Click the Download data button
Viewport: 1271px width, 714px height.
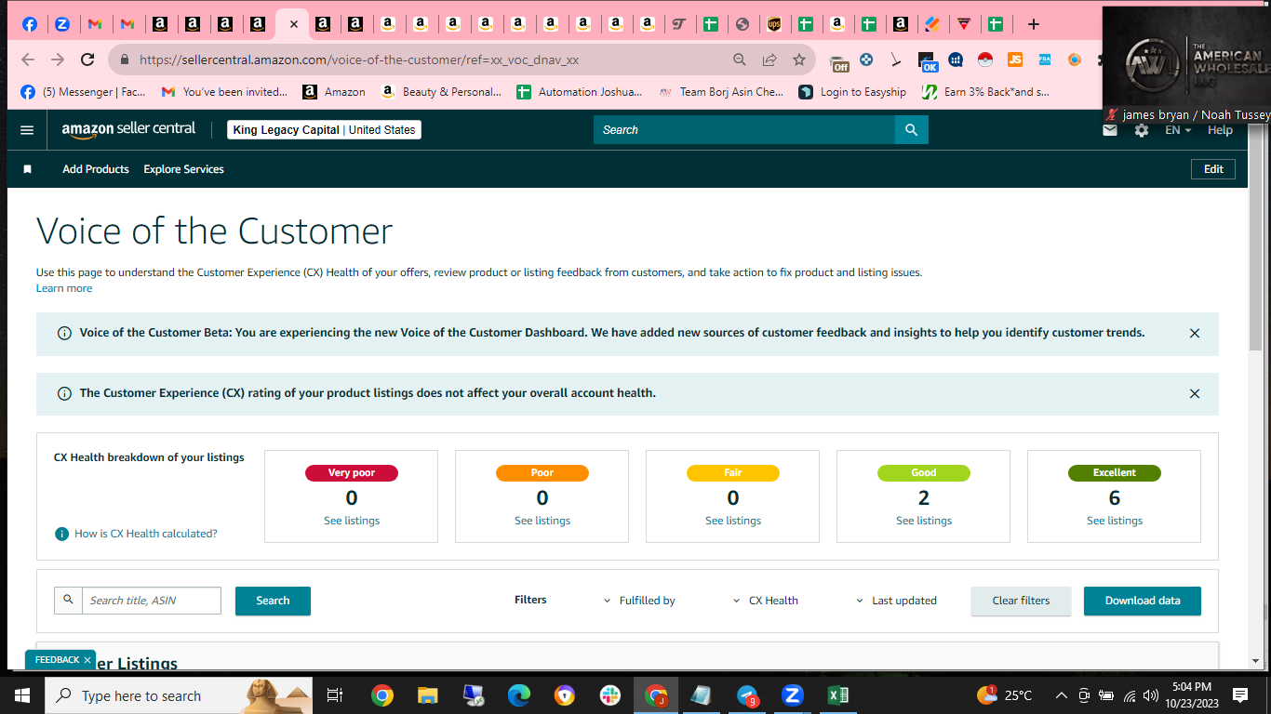coord(1143,601)
